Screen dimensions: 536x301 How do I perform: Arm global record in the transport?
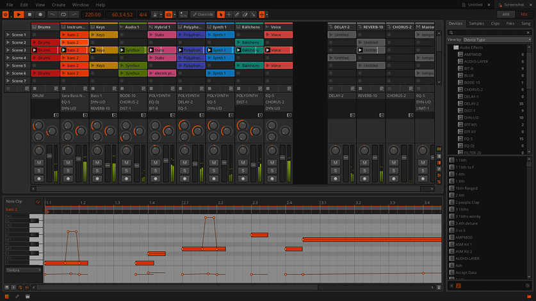click(x=40, y=14)
